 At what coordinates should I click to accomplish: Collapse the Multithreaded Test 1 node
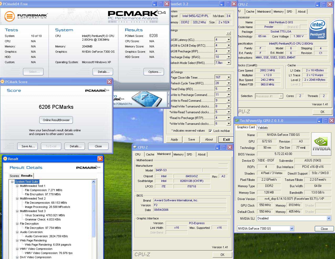pyautogui.click(x=17, y=186)
